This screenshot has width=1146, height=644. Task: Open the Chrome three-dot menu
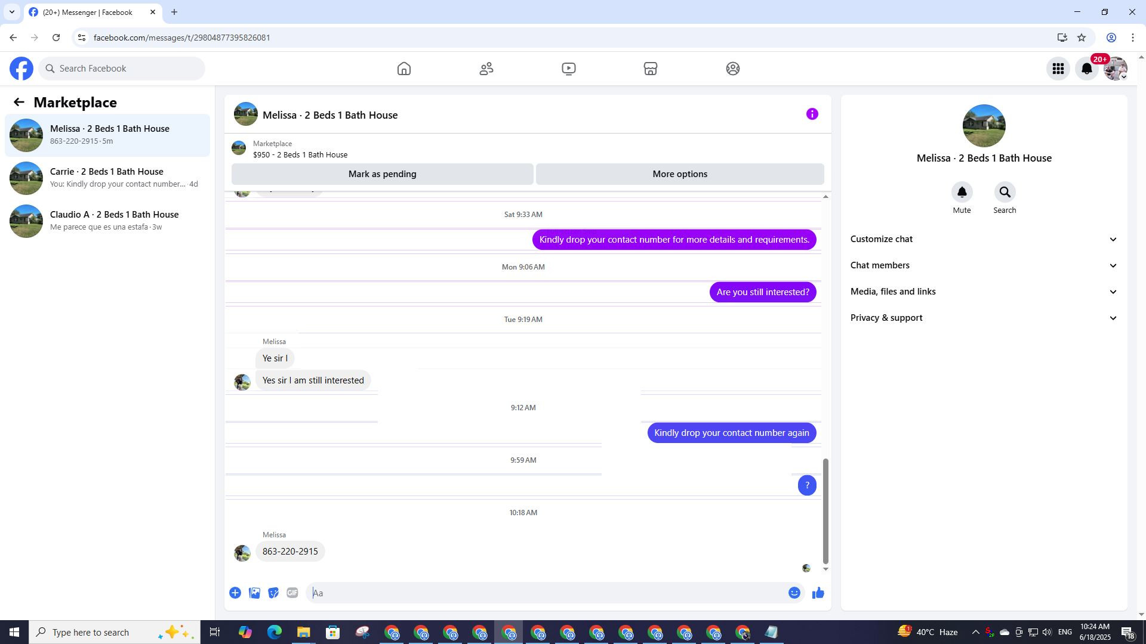(1133, 38)
